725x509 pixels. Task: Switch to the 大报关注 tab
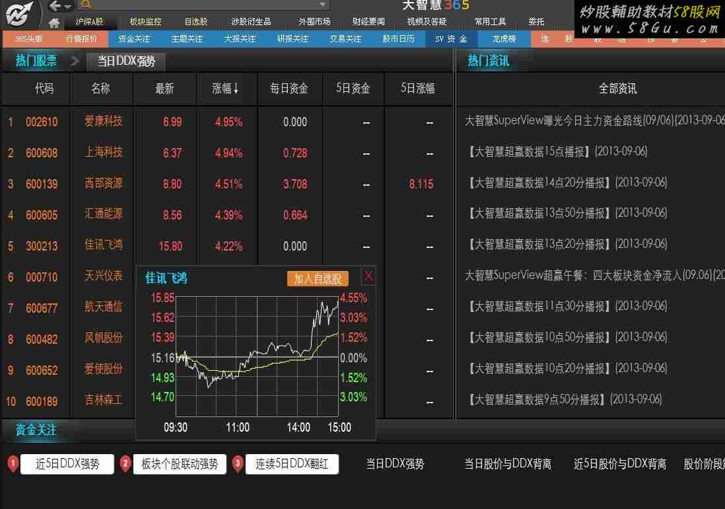(240, 39)
